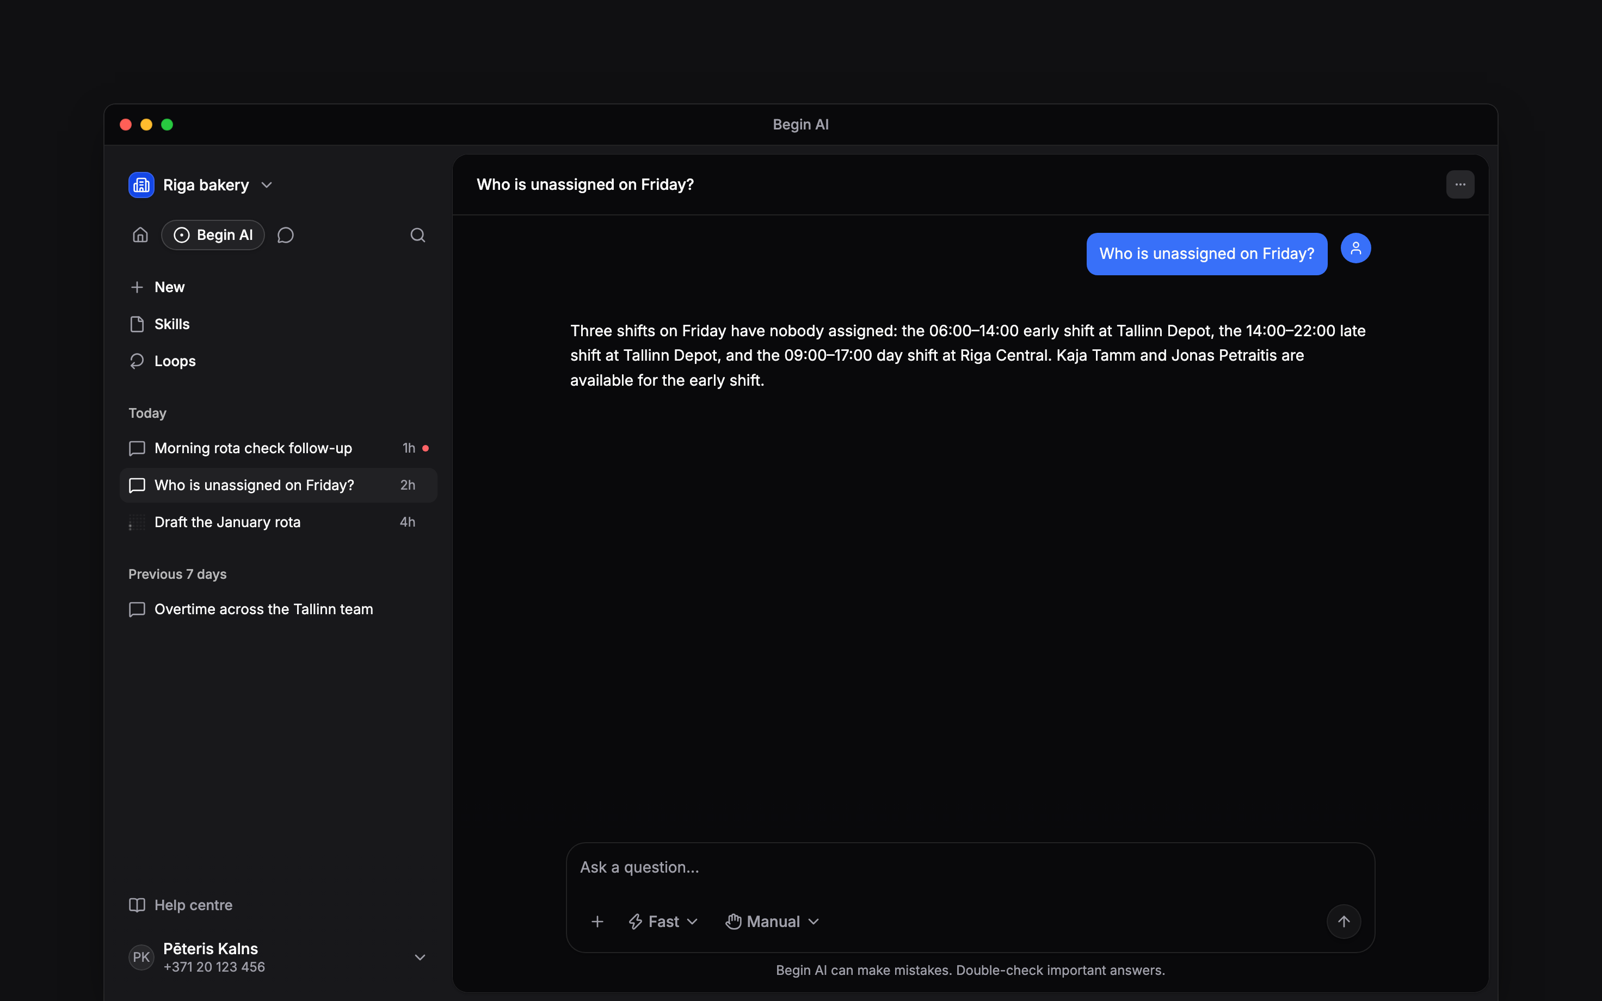Open the Manual mode dropdown
Image resolution: width=1602 pixels, height=1001 pixels.
(x=772, y=922)
